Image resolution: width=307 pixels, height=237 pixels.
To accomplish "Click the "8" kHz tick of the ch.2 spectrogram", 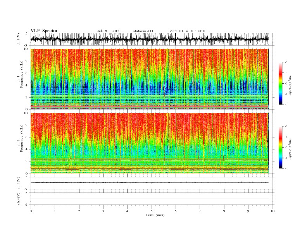I will tap(27, 125).
